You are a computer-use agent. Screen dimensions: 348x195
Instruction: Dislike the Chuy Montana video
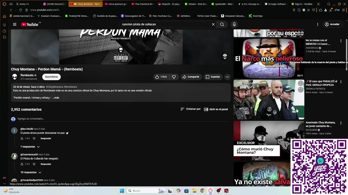pos(174,77)
